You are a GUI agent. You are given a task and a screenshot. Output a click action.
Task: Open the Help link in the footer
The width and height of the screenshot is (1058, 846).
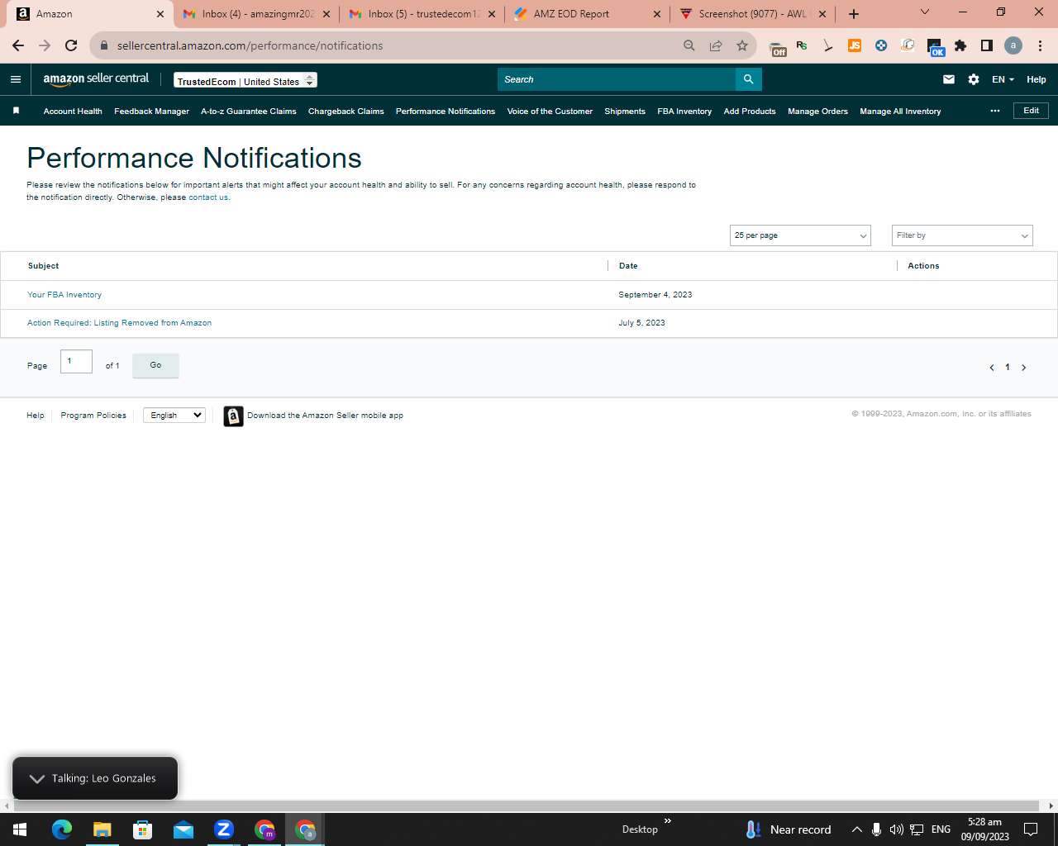(36, 416)
